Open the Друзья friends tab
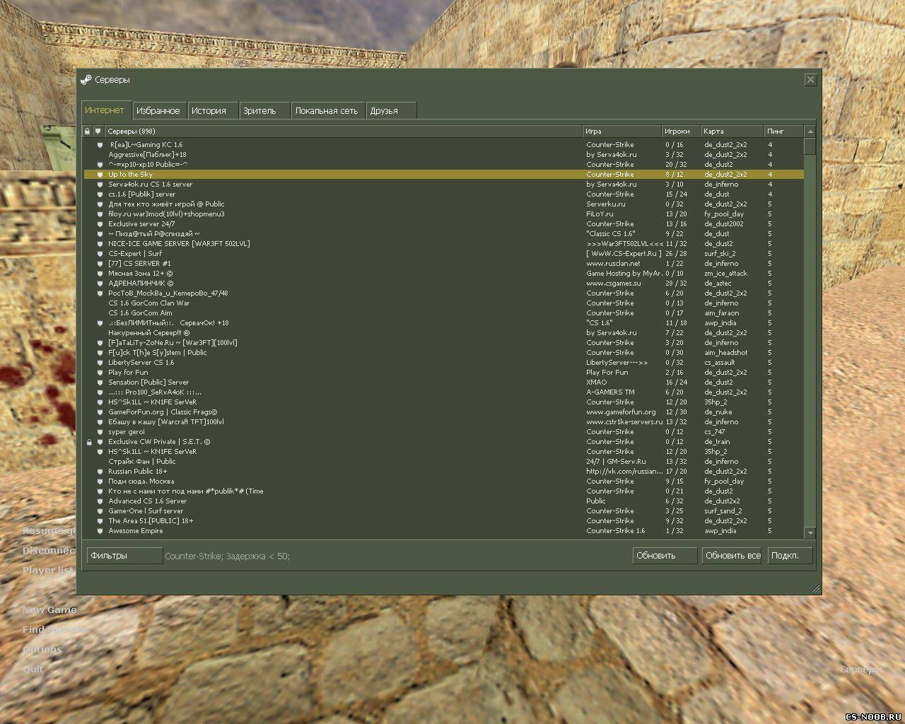 (392, 111)
